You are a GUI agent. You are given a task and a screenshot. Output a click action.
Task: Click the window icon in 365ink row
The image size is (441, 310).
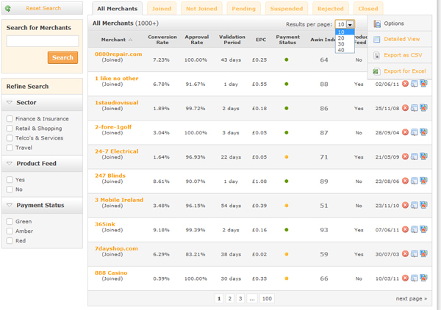tap(414, 230)
